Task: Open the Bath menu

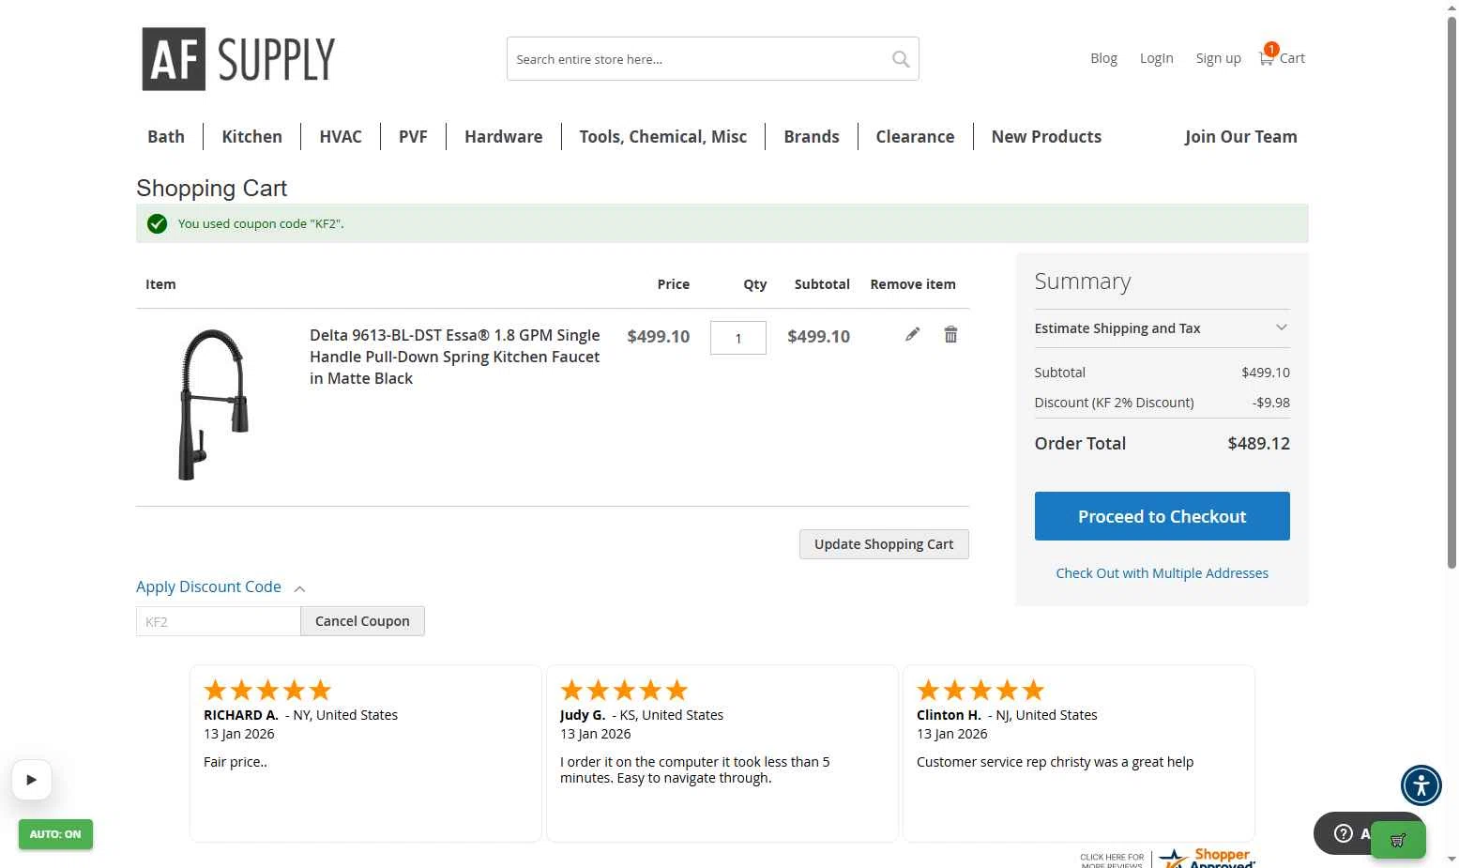Action: pos(166,136)
